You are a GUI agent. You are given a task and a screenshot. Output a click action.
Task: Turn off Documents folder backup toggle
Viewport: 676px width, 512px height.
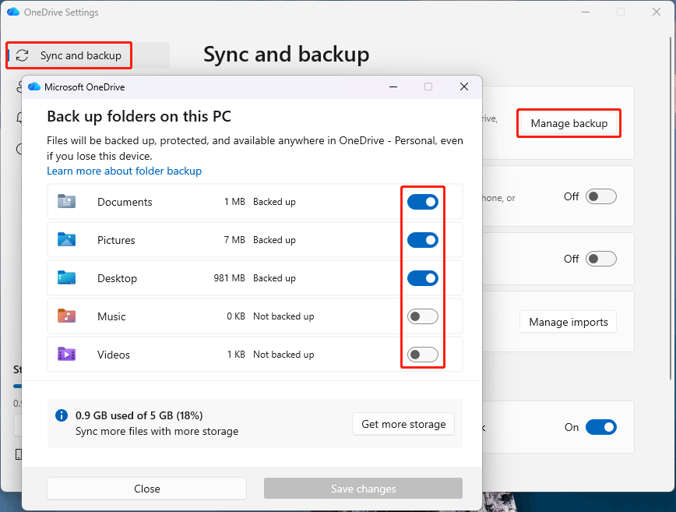tap(422, 202)
